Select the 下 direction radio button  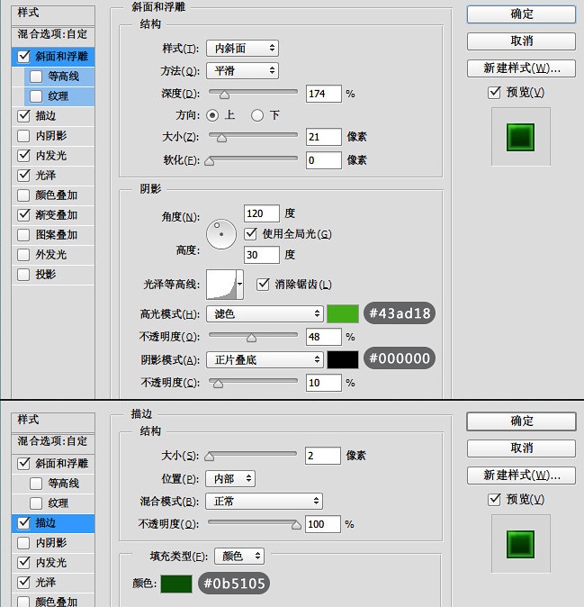[257, 115]
